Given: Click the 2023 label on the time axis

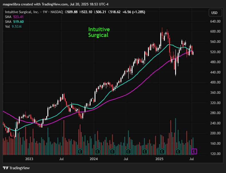Looking at the screenshot, I should point(29,159).
